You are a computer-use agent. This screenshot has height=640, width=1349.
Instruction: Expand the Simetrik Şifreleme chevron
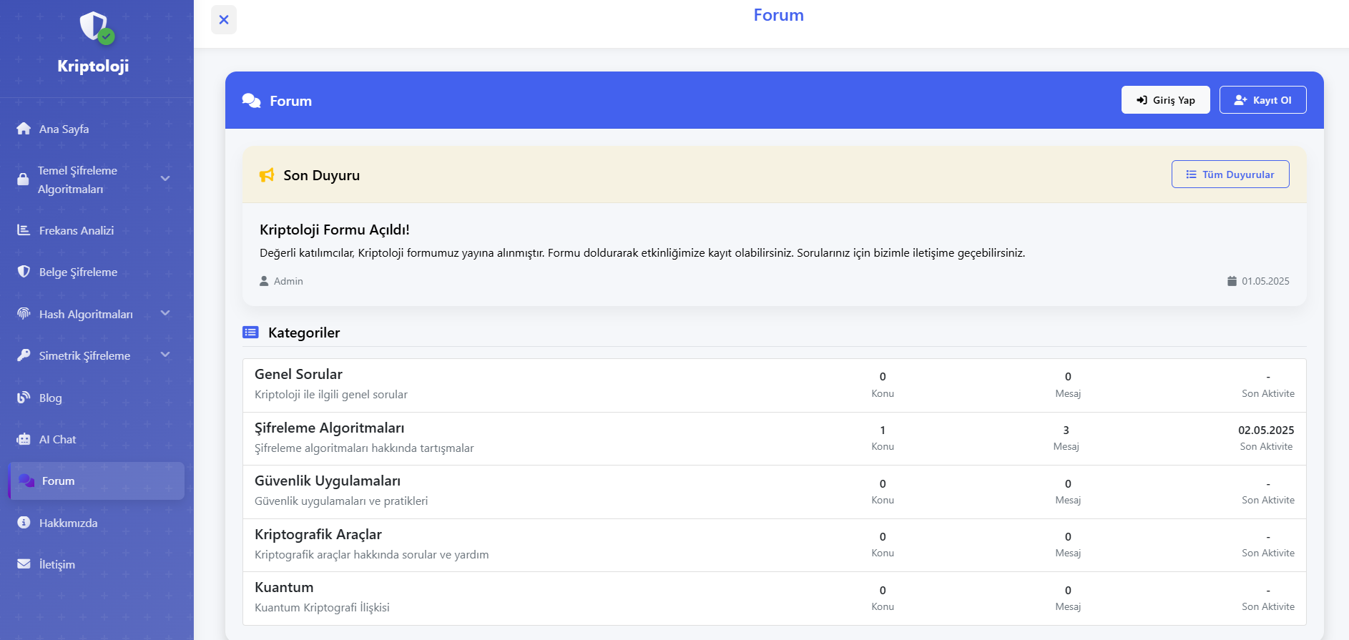[x=165, y=355]
